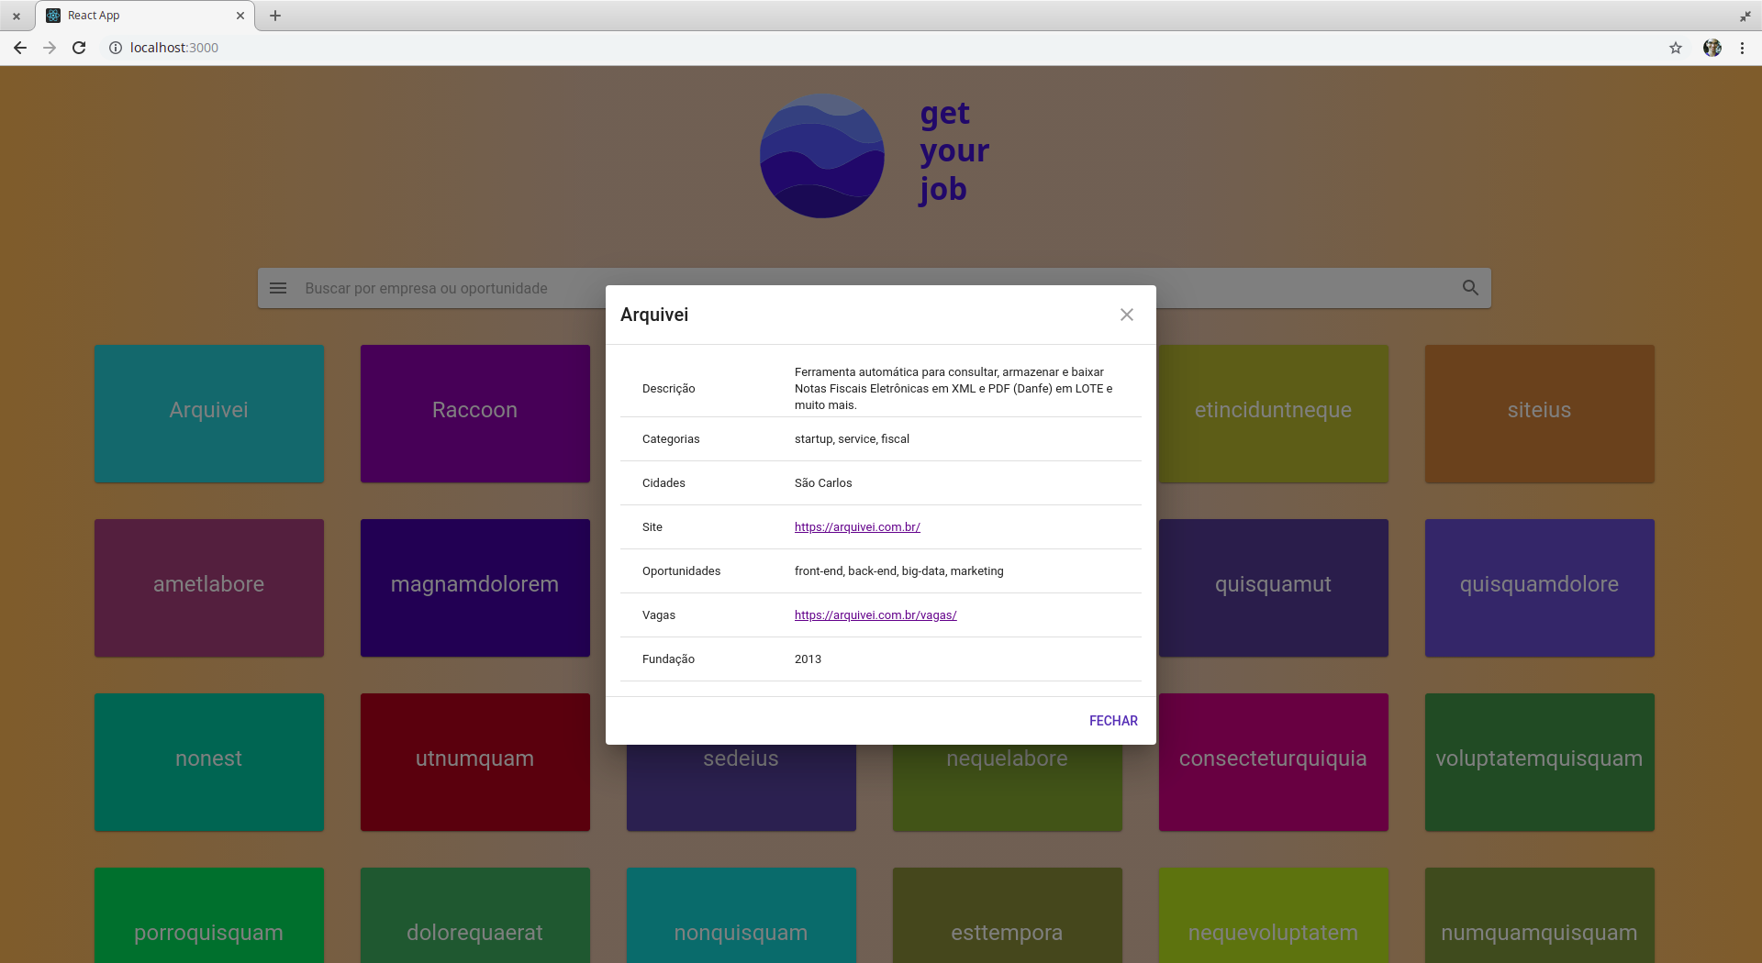Click the 'Fundação' row label

[x=669, y=659]
